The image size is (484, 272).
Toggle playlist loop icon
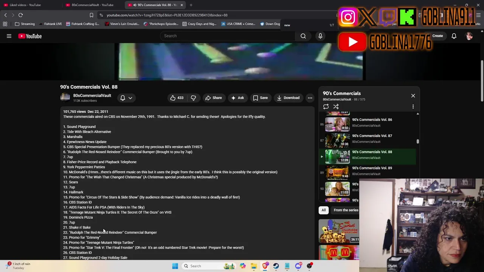[x=326, y=107]
